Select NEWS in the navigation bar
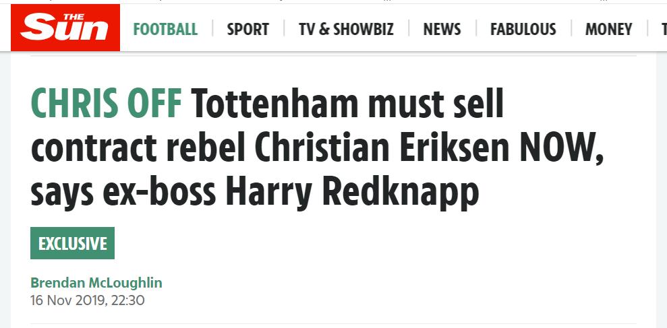The width and height of the screenshot is (667, 328). tap(442, 30)
